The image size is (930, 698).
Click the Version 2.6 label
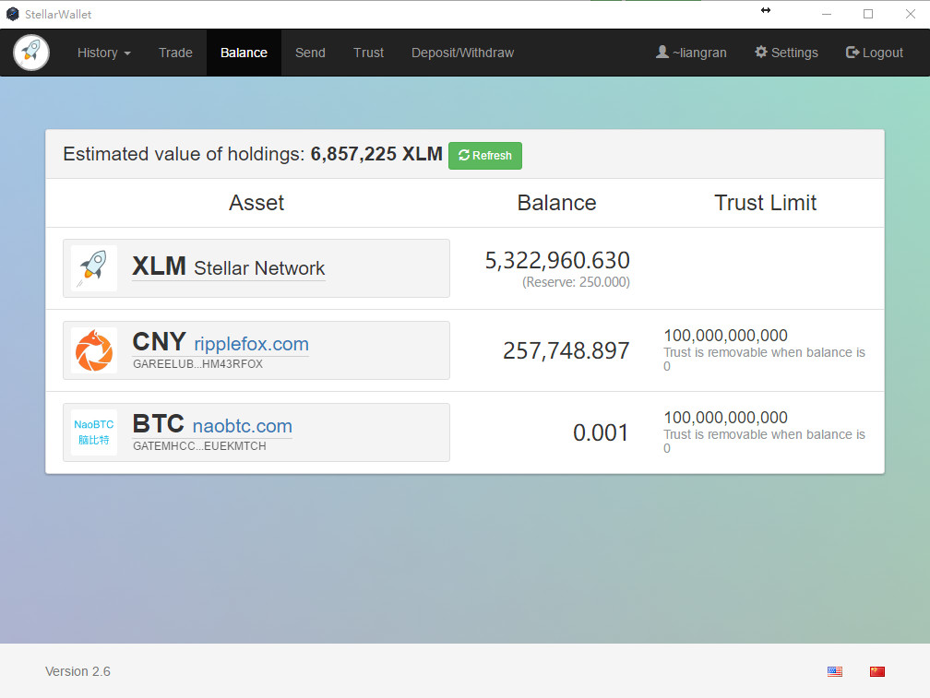pos(77,671)
